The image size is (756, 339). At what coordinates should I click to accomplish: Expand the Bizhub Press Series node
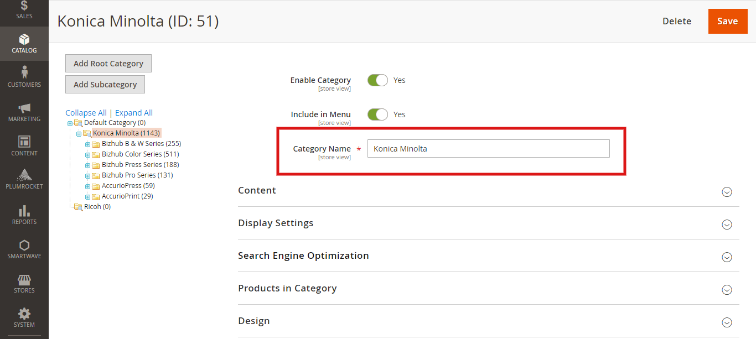[x=87, y=165]
